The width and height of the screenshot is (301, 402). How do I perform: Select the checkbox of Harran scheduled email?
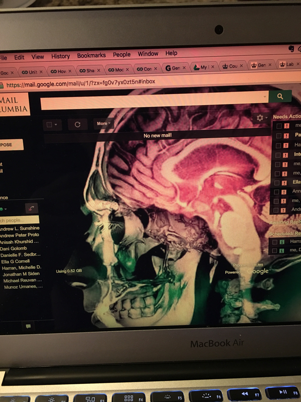click(x=274, y=242)
